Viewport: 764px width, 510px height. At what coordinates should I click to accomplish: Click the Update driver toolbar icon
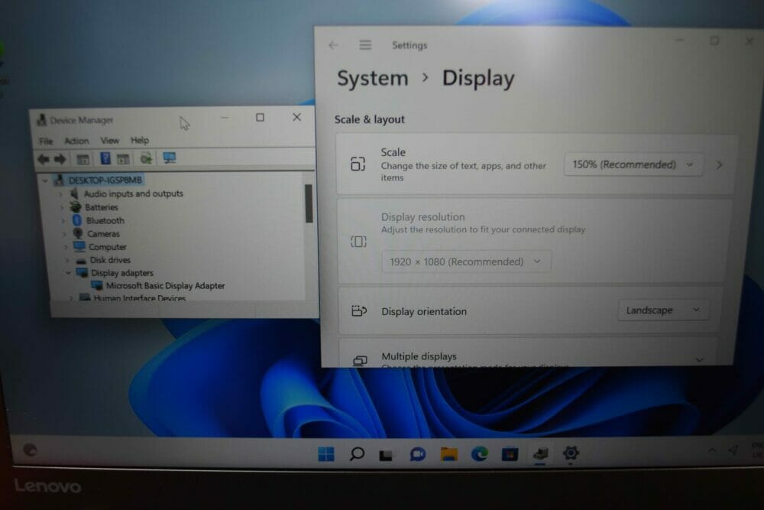(x=146, y=158)
